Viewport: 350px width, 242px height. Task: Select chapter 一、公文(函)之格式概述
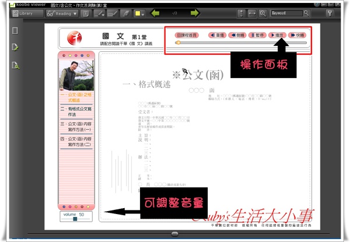click(x=76, y=97)
